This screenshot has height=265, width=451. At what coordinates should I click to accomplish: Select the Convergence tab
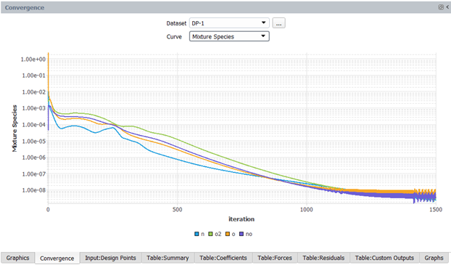[x=57, y=258]
